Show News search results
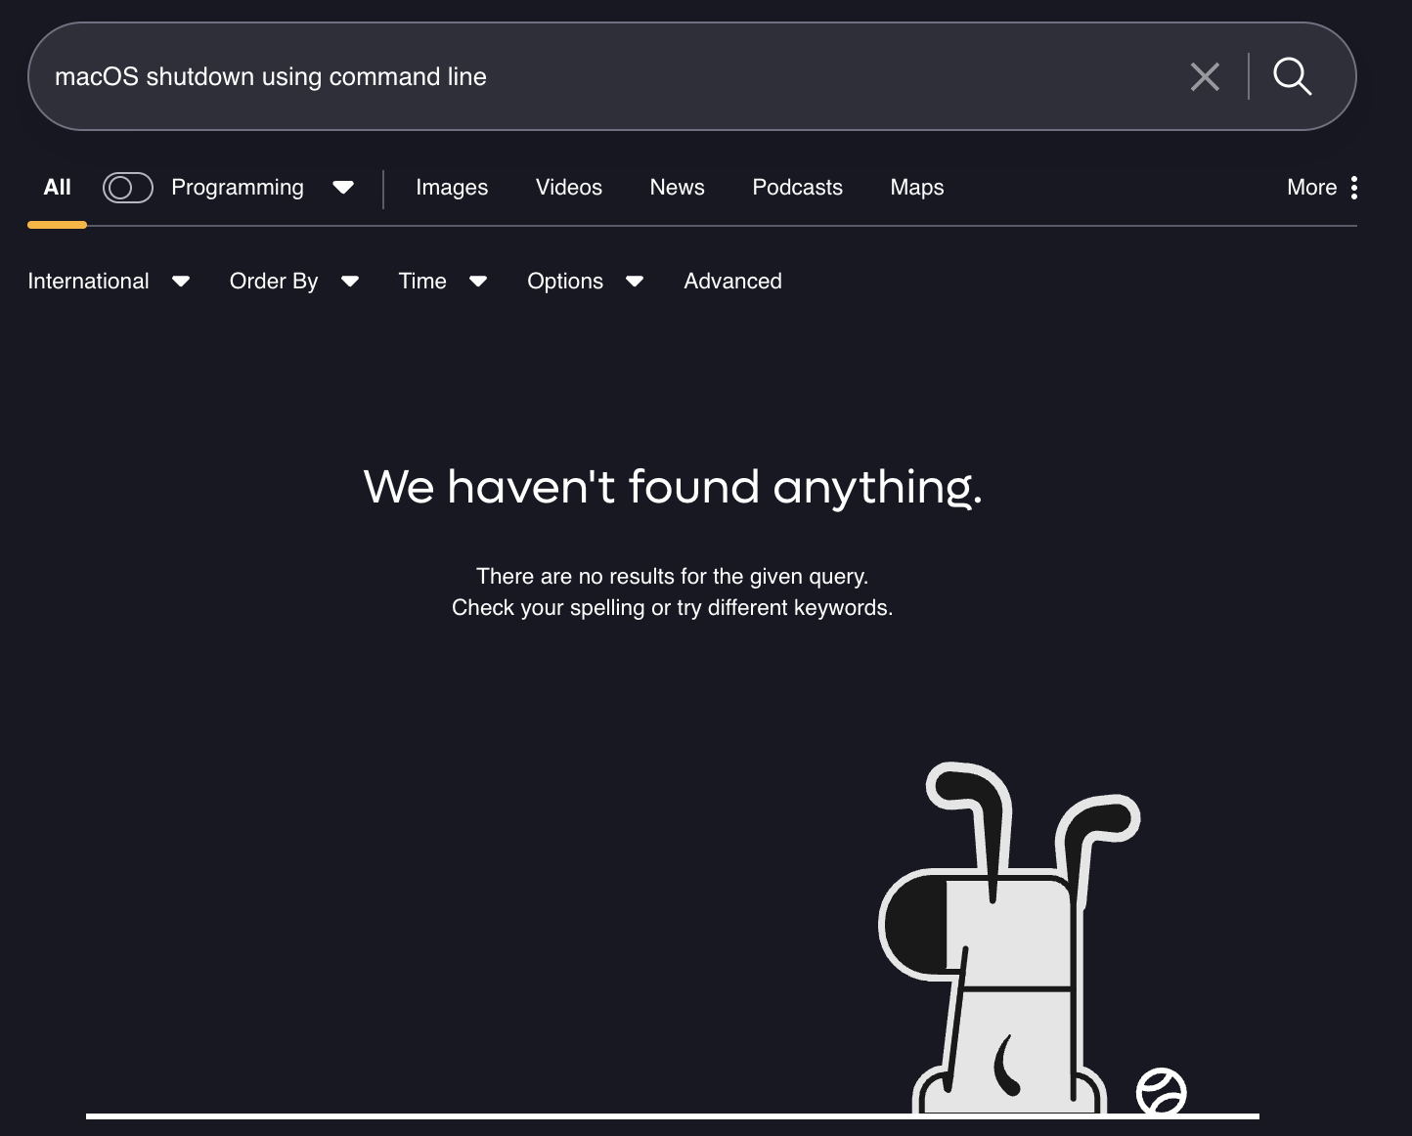Screen dimensions: 1412x1136 coord(677,188)
